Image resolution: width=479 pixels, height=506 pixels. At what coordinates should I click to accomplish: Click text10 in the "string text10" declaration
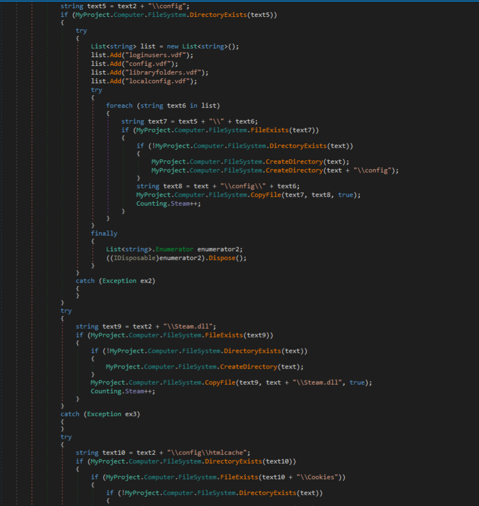tap(114, 453)
